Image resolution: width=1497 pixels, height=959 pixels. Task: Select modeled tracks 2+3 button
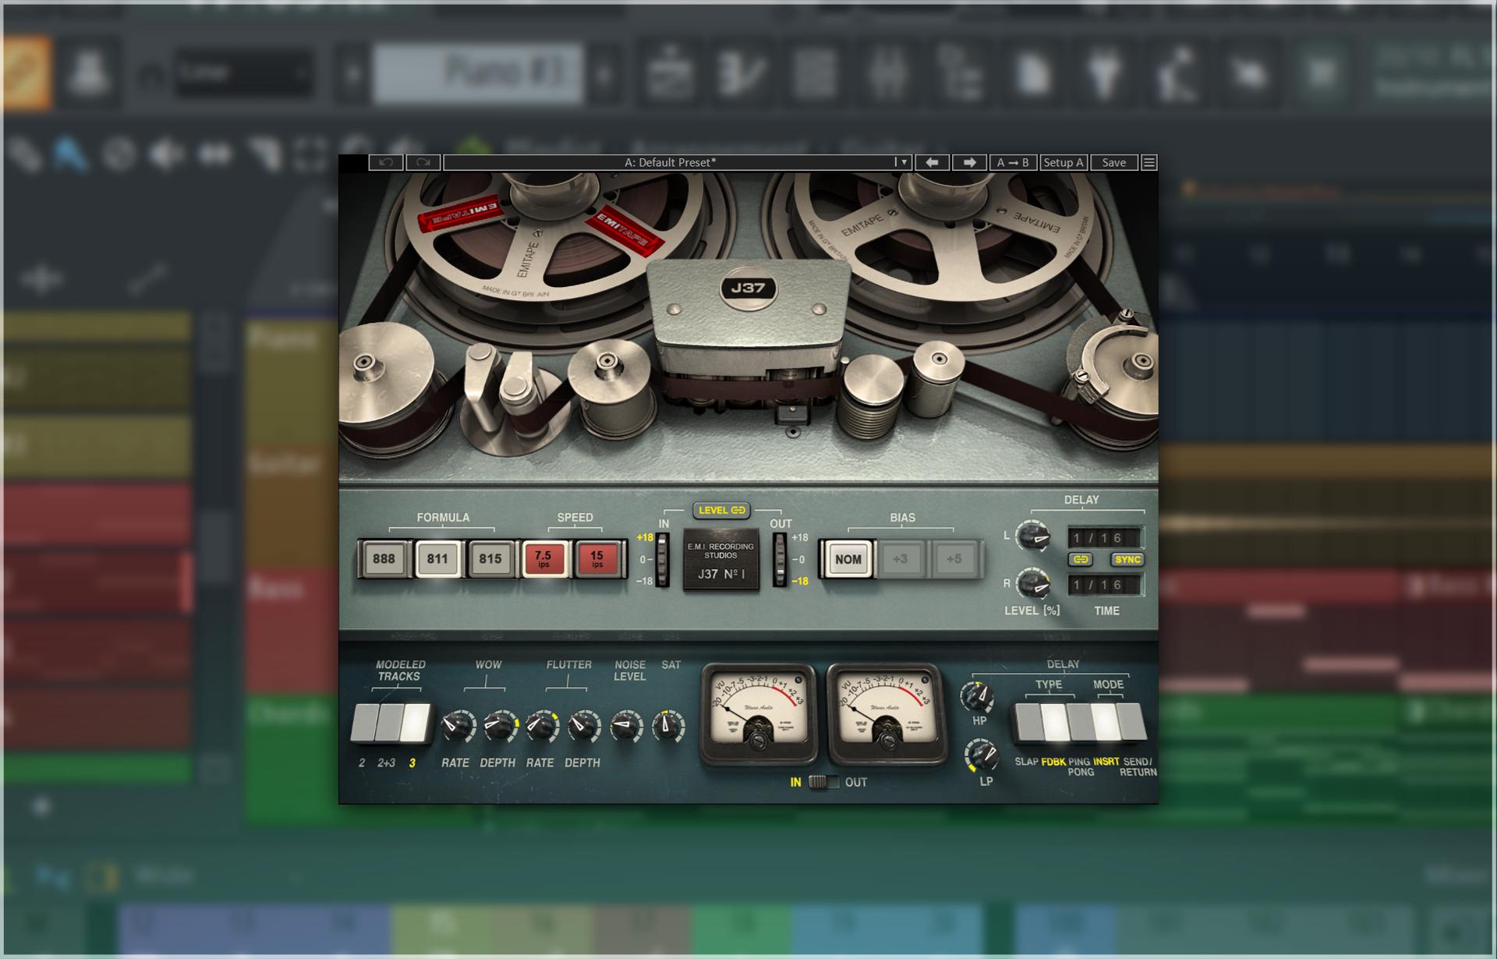click(388, 723)
